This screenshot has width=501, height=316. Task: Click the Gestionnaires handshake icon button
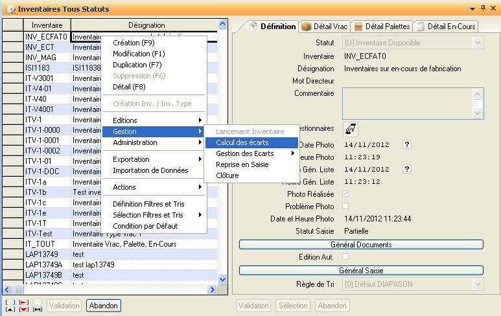[350, 129]
